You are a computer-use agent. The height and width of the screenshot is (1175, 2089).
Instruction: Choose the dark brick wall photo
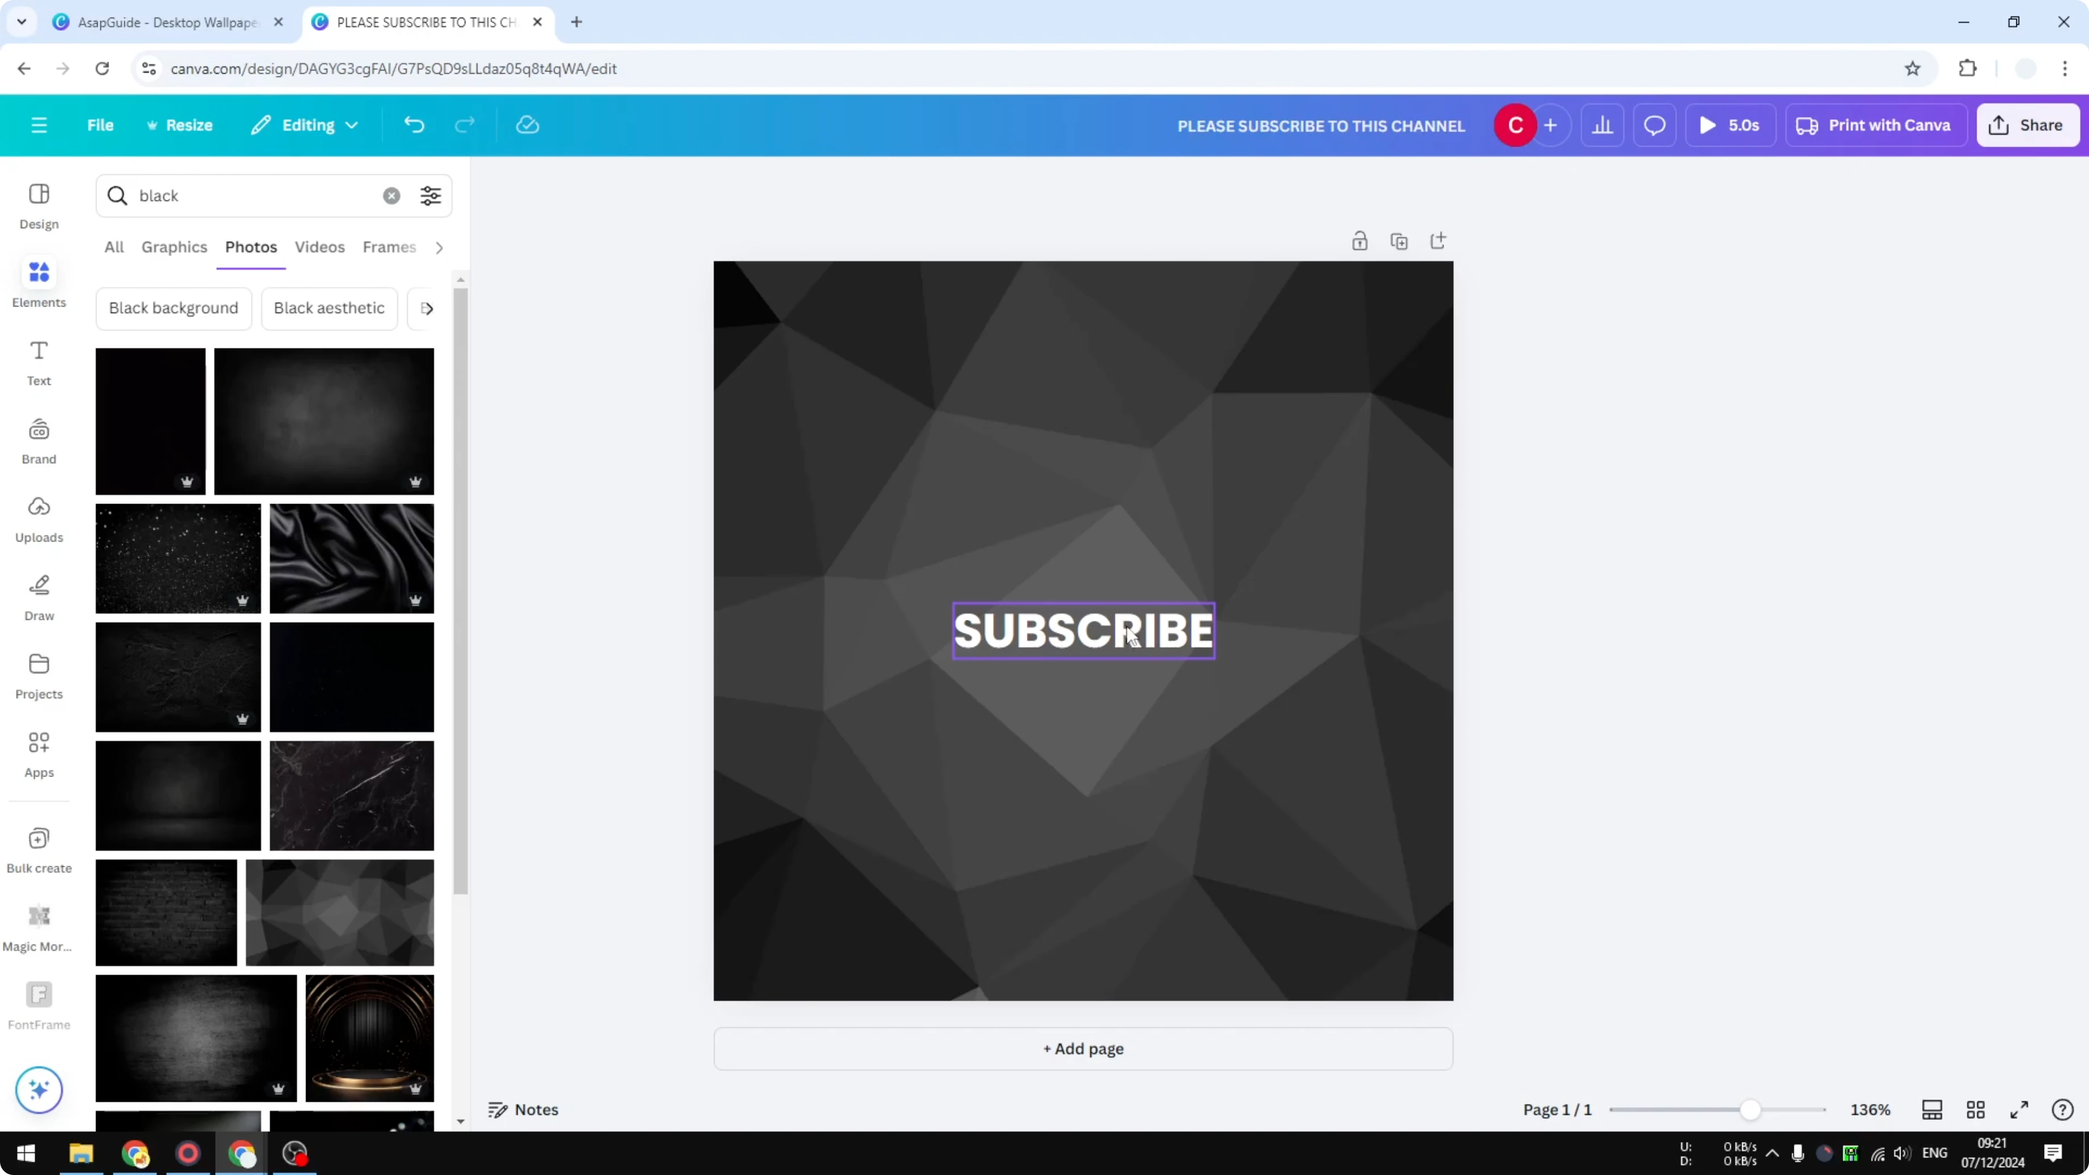pos(166,912)
